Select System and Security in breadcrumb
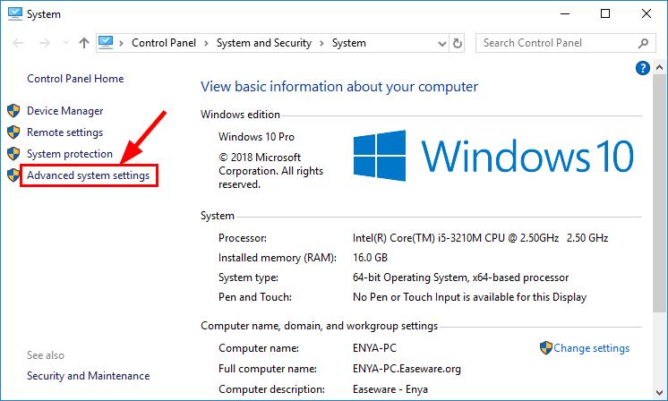The image size is (668, 401). point(263,43)
